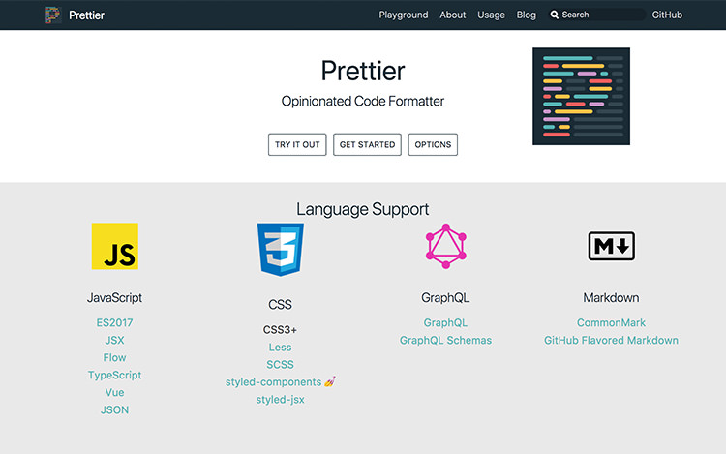
Task: Click the CSS3+ text
Action: tap(280, 329)
